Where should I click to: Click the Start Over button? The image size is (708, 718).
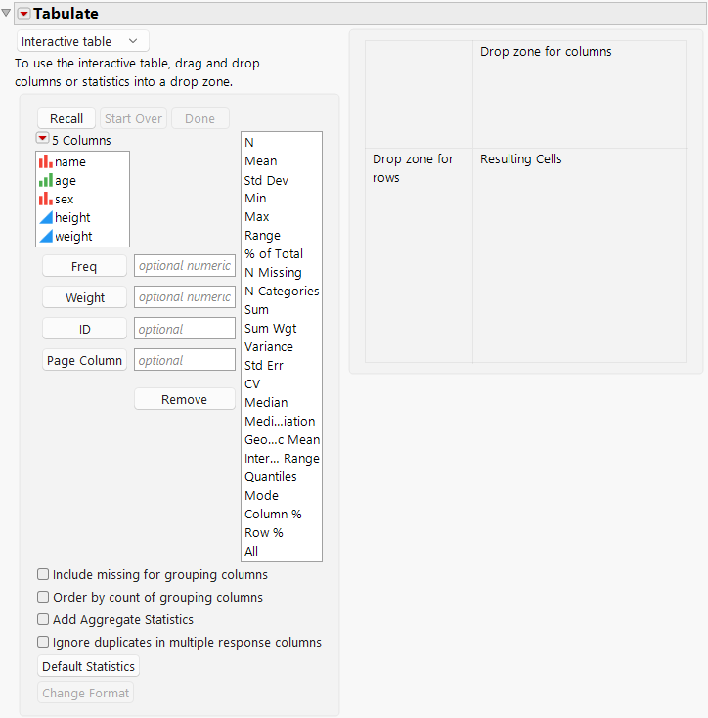coord(133,118)
